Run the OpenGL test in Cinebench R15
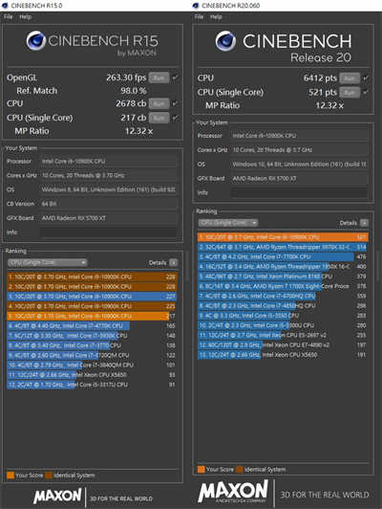The height and width of the screenshot is (509, 382). point(159,77)
